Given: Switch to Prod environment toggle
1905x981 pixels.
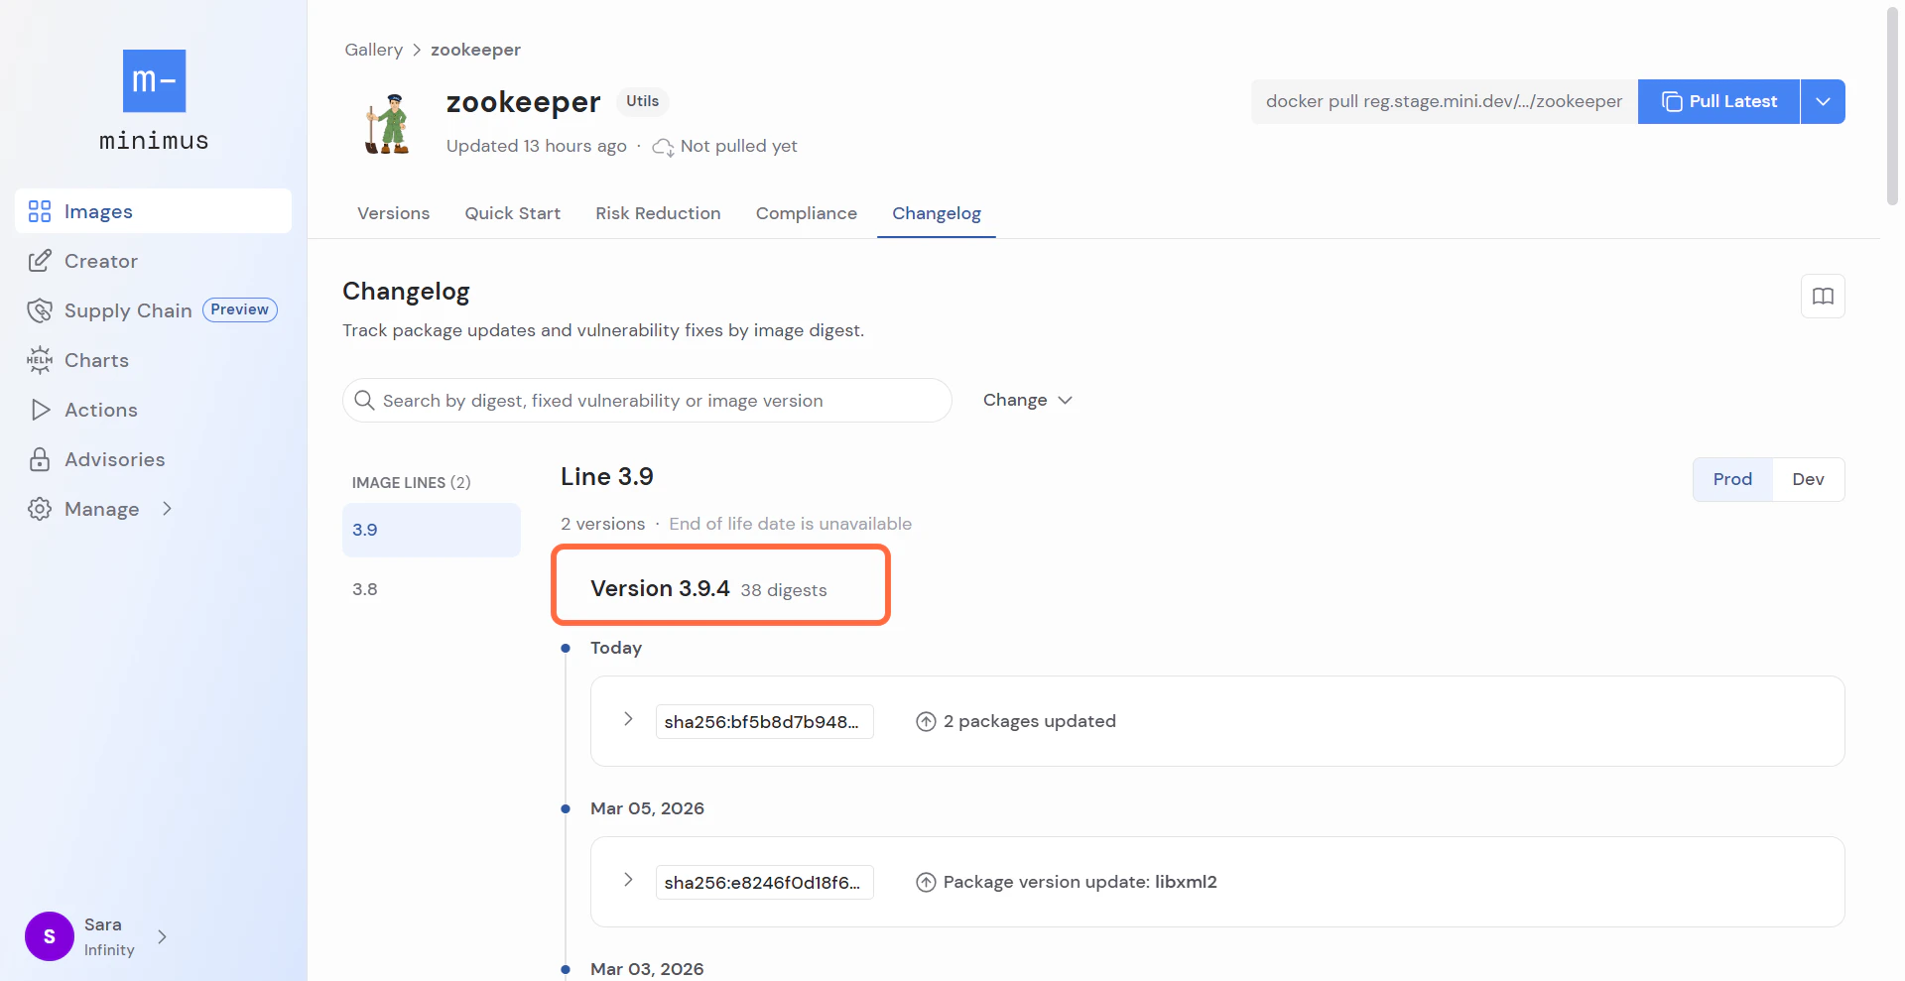Looking at the screenshot, I should point(1732,479).
